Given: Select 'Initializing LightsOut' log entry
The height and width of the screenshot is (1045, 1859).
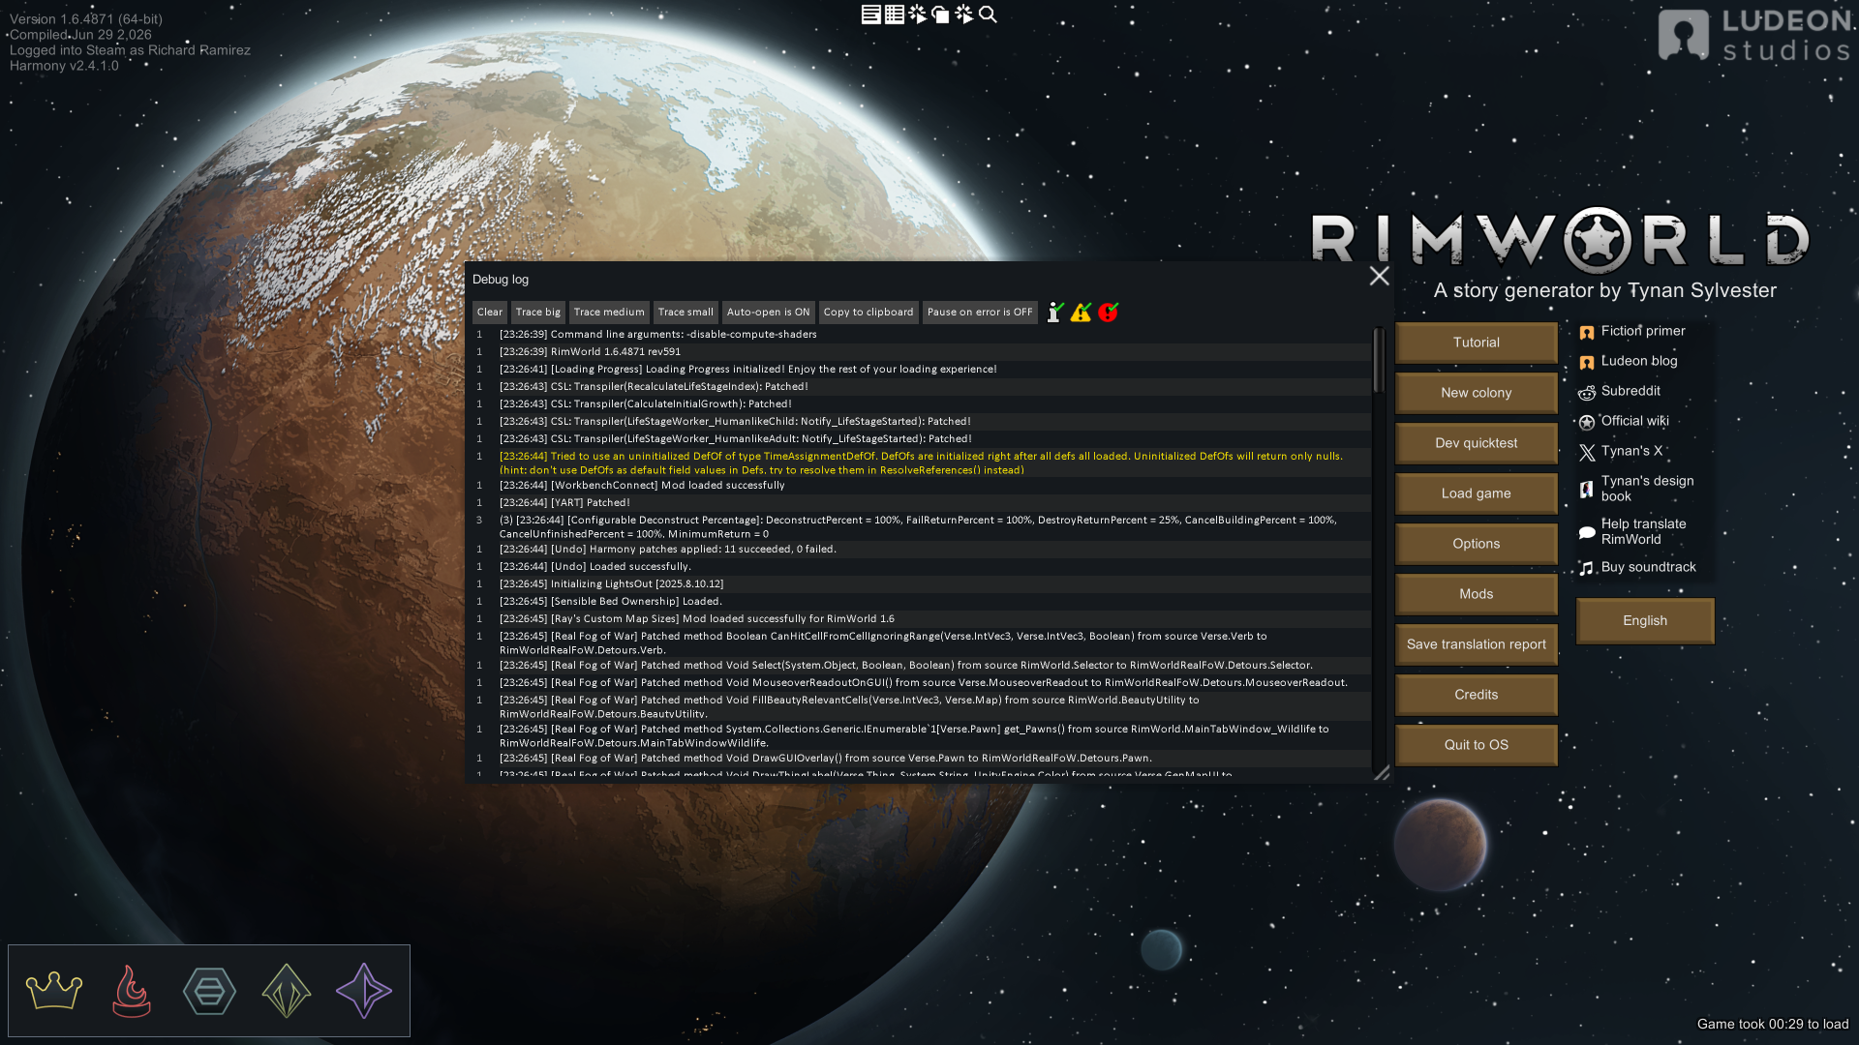Looking at the screenshot, I should [920, 583].
